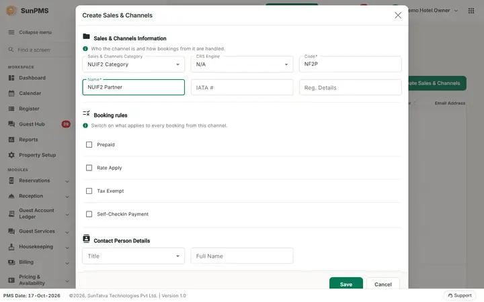Click the Find a screen search box
The image size is (484, 302).
[38, 50]
